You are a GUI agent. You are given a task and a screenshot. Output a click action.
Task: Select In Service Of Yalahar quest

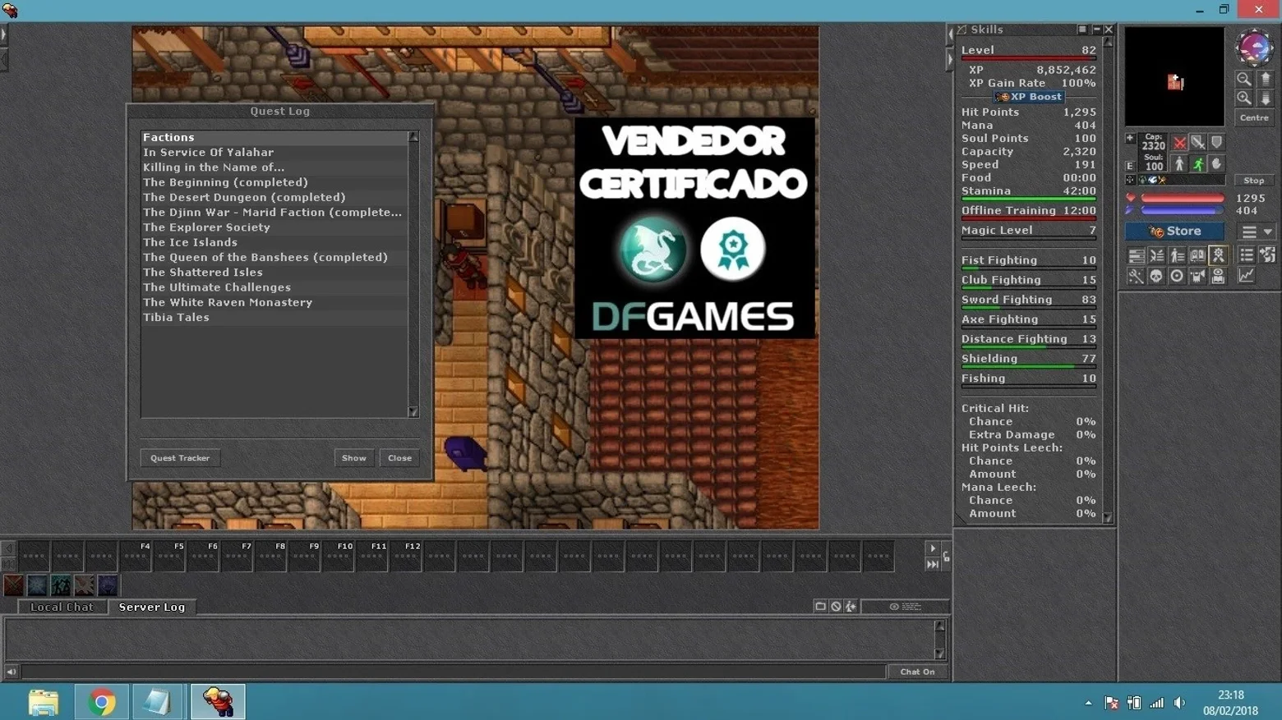tap(274, 153)
